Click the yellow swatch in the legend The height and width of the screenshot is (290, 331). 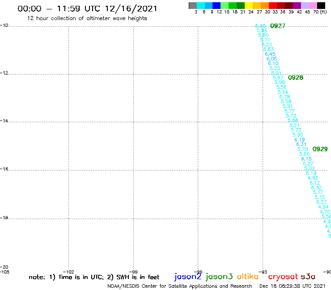click(249, 5)
